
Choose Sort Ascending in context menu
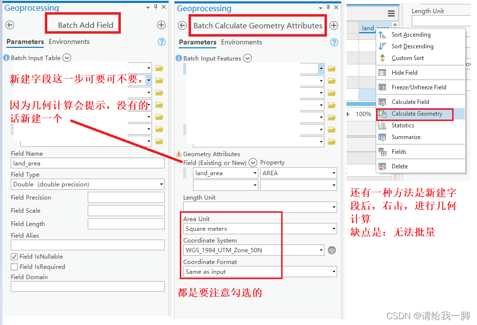[x=411, y=35]
